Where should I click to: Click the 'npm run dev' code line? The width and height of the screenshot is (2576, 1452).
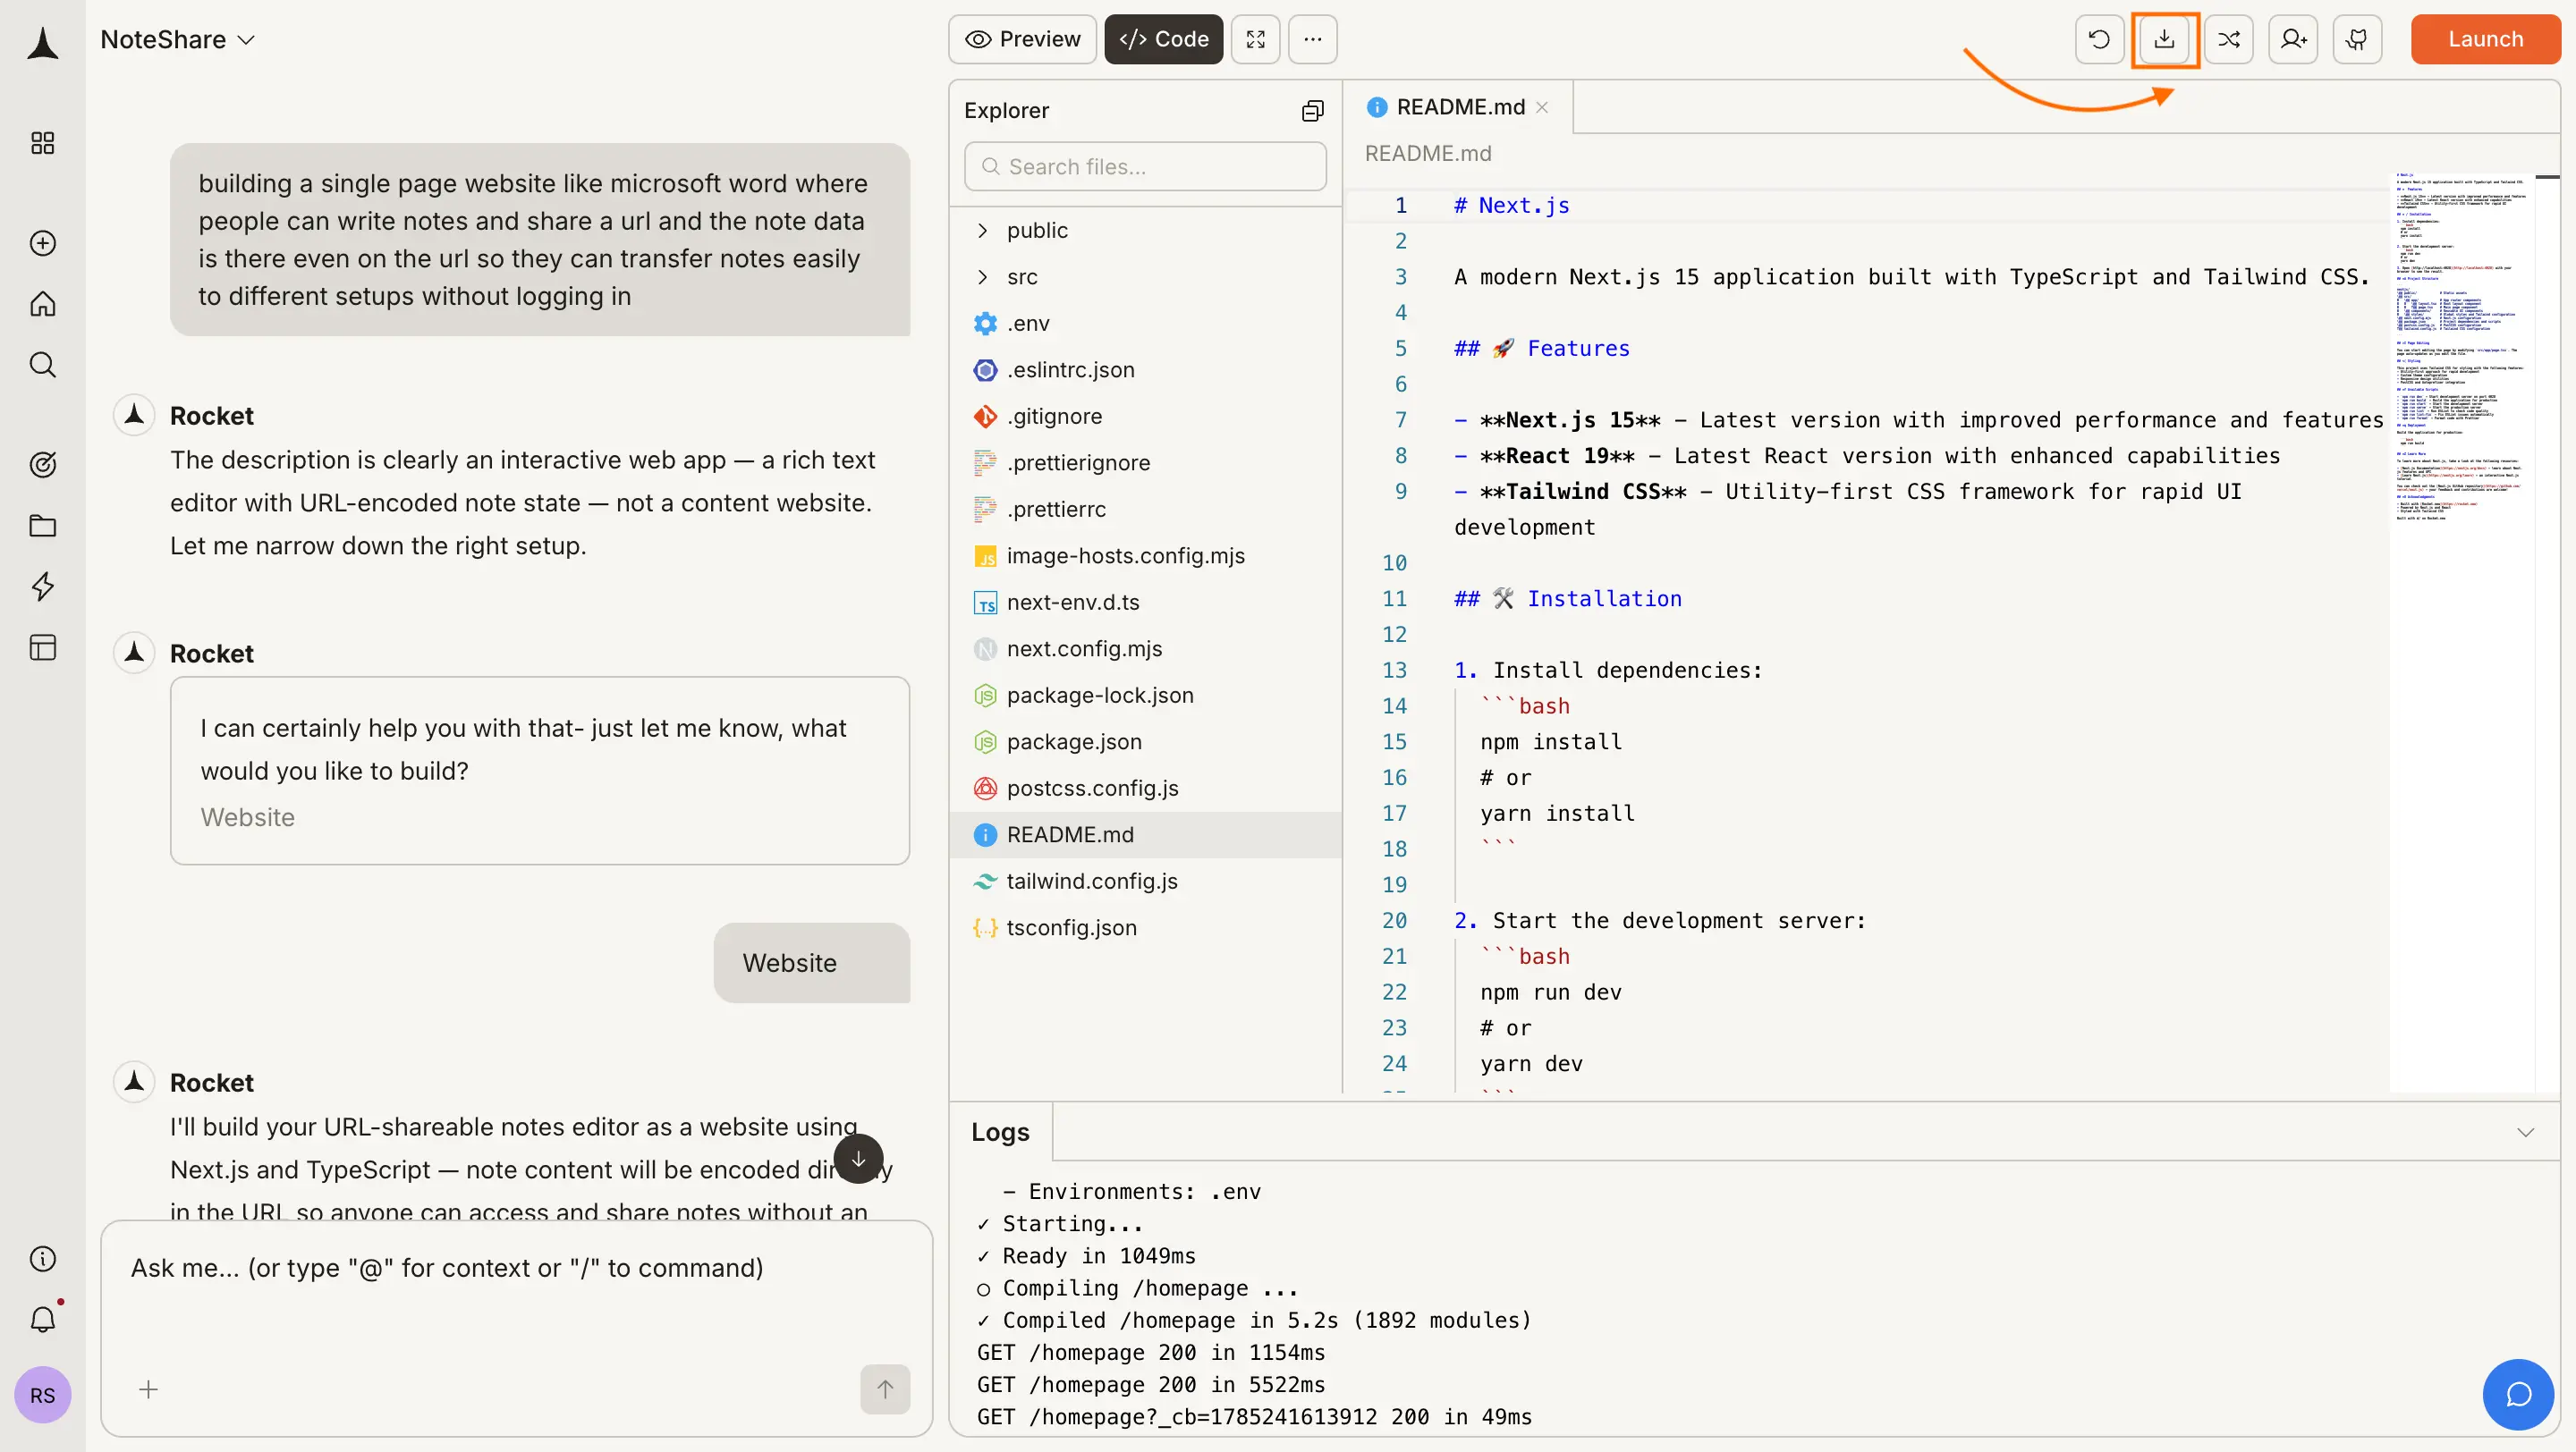1551,992
